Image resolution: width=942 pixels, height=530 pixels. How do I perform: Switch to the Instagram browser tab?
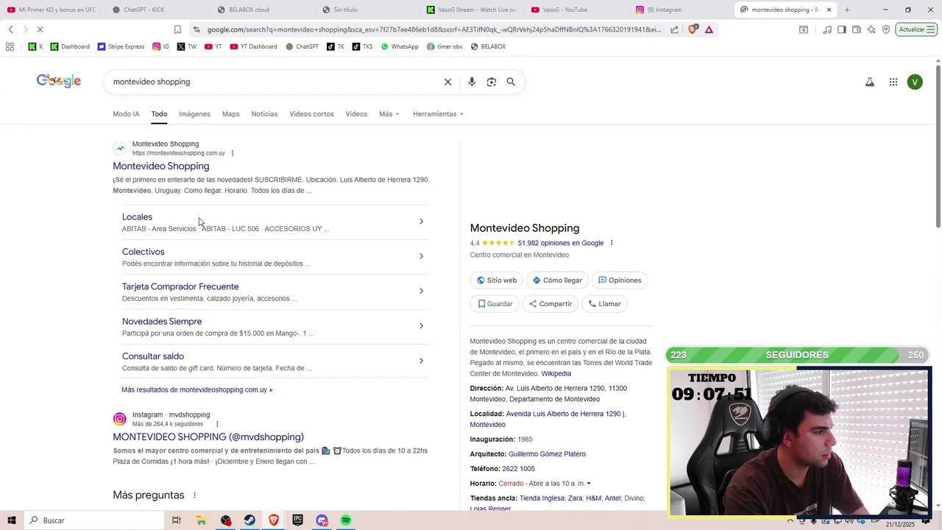[x=681, y=10]
